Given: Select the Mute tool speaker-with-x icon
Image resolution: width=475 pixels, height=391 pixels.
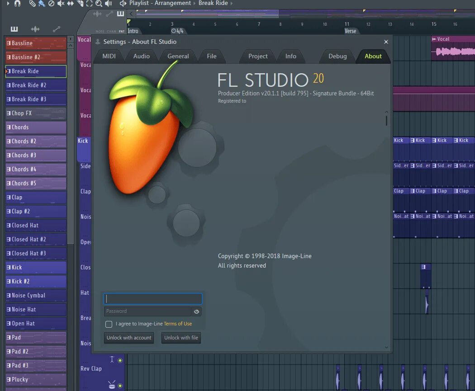Looking at the screenshot, I should (61, 3).
